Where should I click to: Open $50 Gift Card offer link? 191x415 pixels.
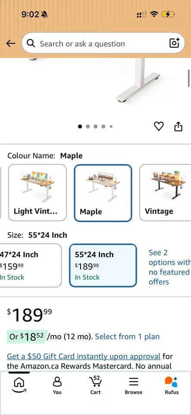(x=84, y=356)
